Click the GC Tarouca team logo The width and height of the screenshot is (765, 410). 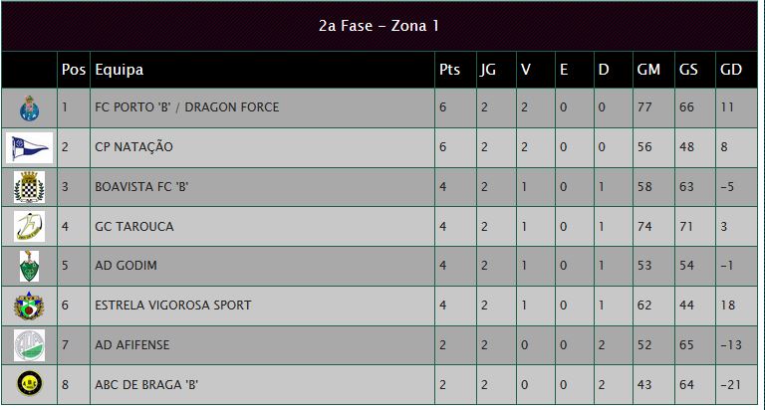pyautogui.click(x=29, y=227)
